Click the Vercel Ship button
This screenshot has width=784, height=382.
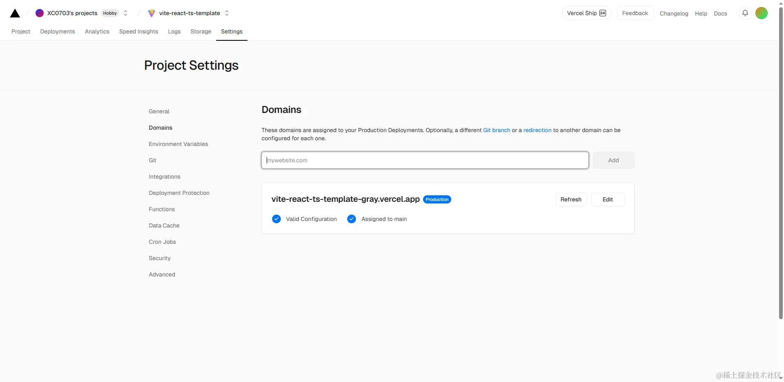(586, 13)
